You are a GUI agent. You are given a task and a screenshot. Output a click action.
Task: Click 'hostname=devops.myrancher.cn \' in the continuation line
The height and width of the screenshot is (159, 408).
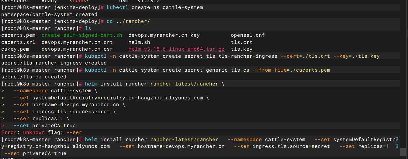[79, 105]
